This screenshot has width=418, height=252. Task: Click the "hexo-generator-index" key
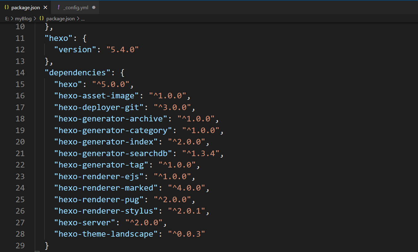click(106, 142)
